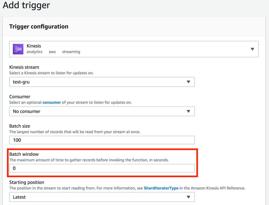Click the Kinesis service icon
The width and height of the screenshot is (269, 205).
pos(18,48)
